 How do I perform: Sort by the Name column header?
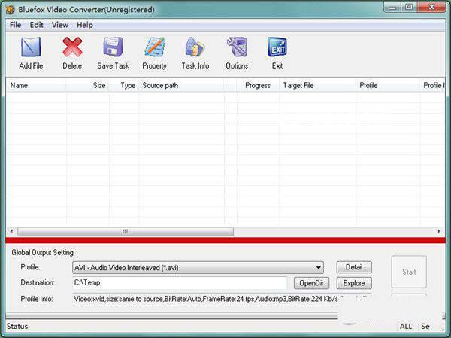[x=36, y=86]
